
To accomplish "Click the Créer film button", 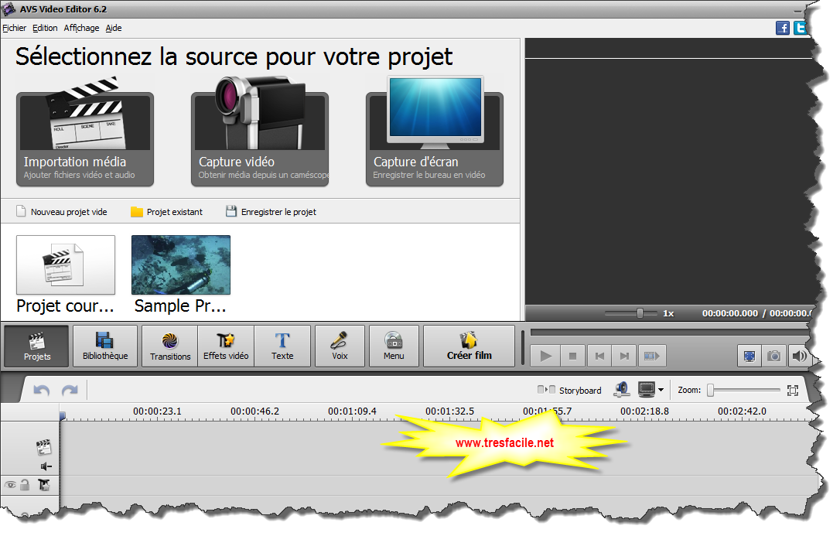I will (470, 347).
